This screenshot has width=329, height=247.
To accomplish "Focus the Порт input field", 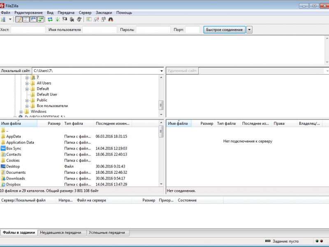I will pos(192,30).
